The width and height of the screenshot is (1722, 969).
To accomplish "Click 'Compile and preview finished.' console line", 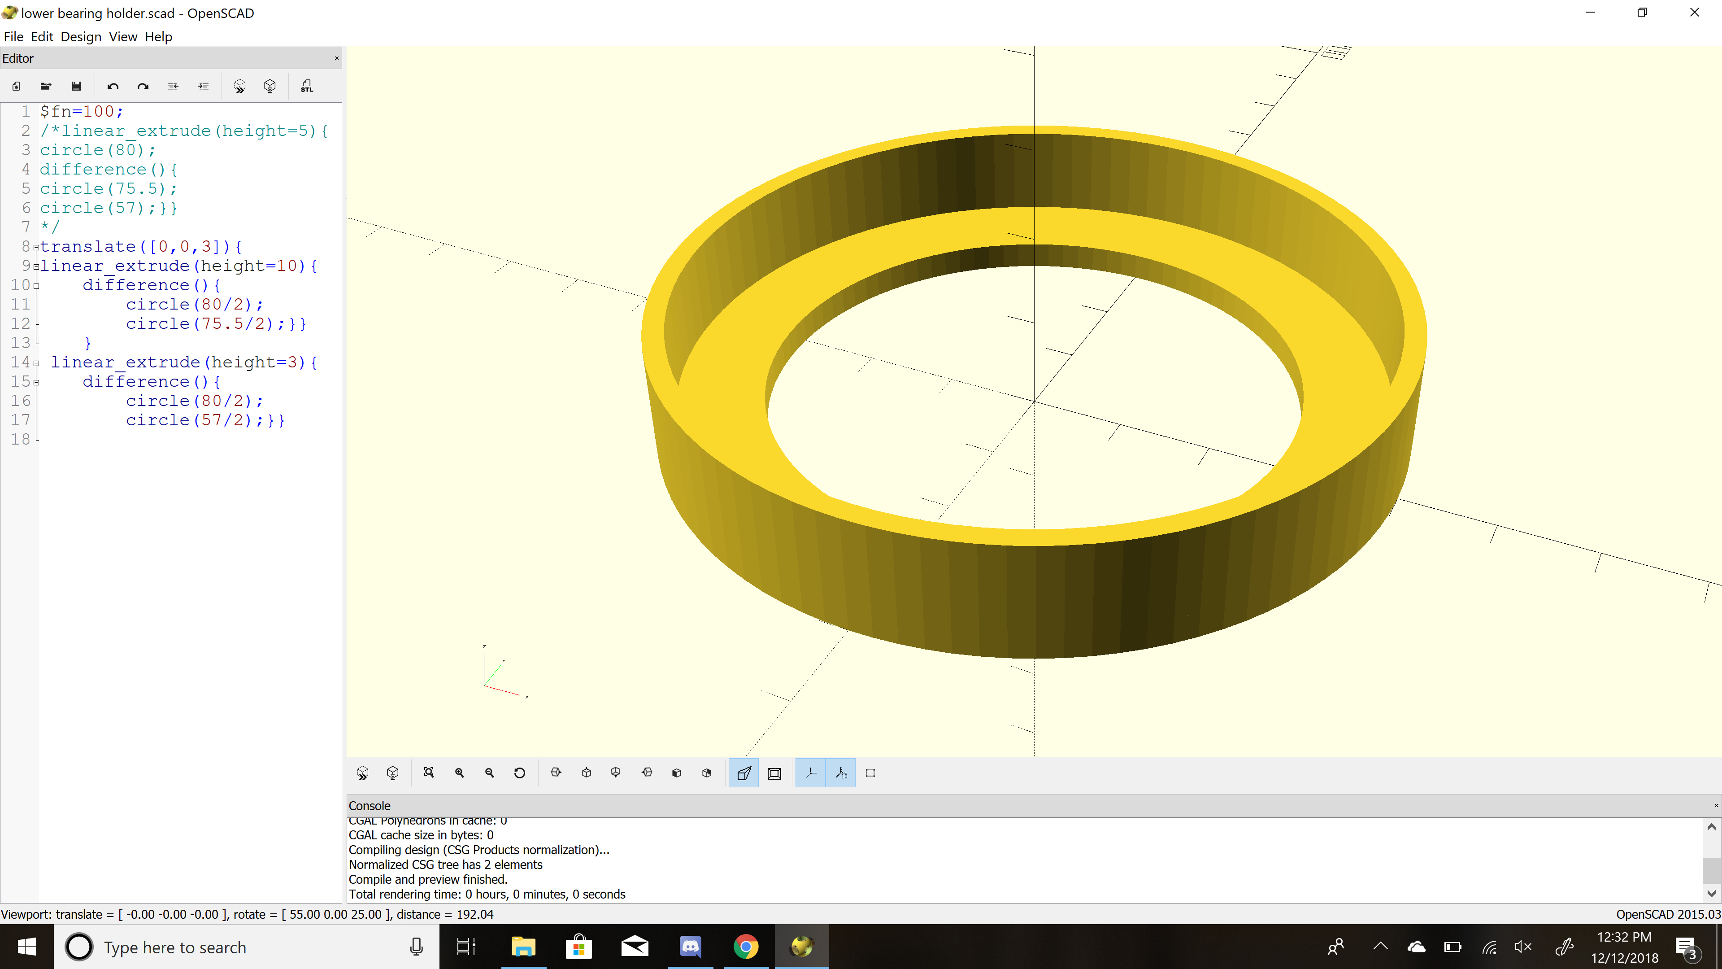I will click(x=428, y=879).
